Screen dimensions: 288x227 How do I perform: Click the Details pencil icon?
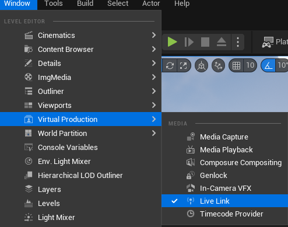29,63
